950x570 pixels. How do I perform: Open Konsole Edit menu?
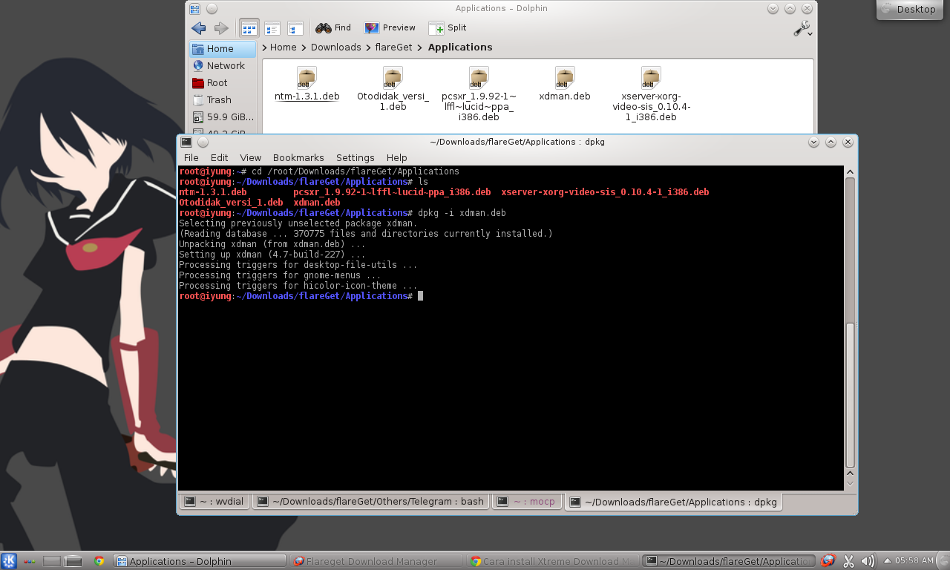click(219, 158)
